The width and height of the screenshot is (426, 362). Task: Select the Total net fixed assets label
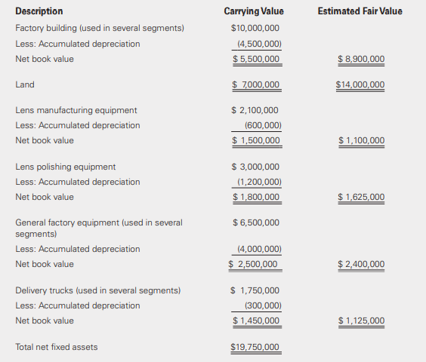tap(57, 347)
